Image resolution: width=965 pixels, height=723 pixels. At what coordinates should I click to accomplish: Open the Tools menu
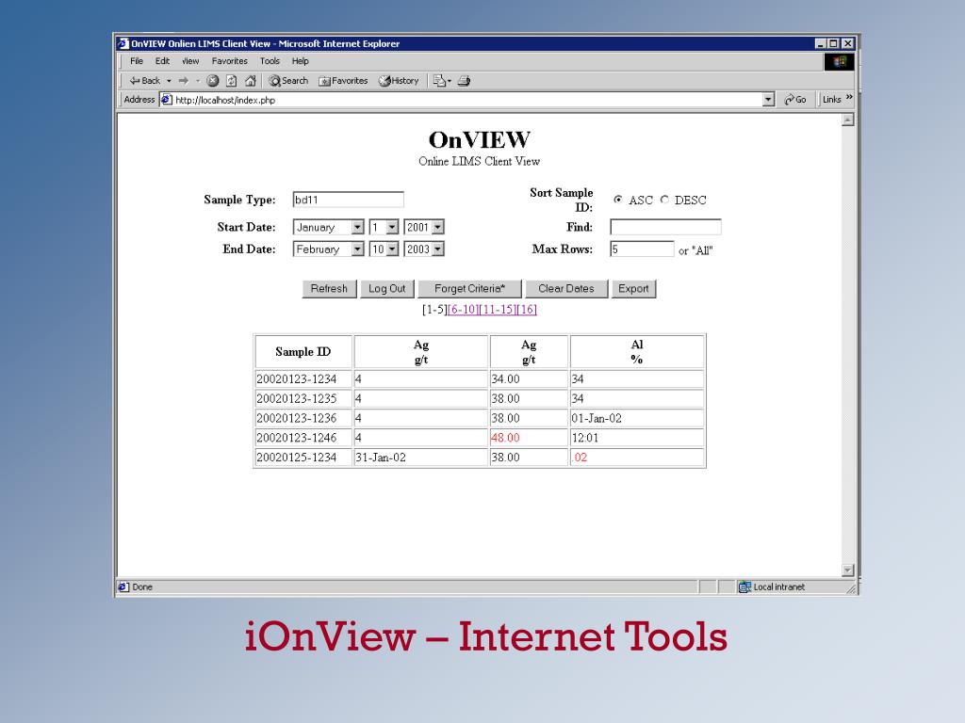270,61
